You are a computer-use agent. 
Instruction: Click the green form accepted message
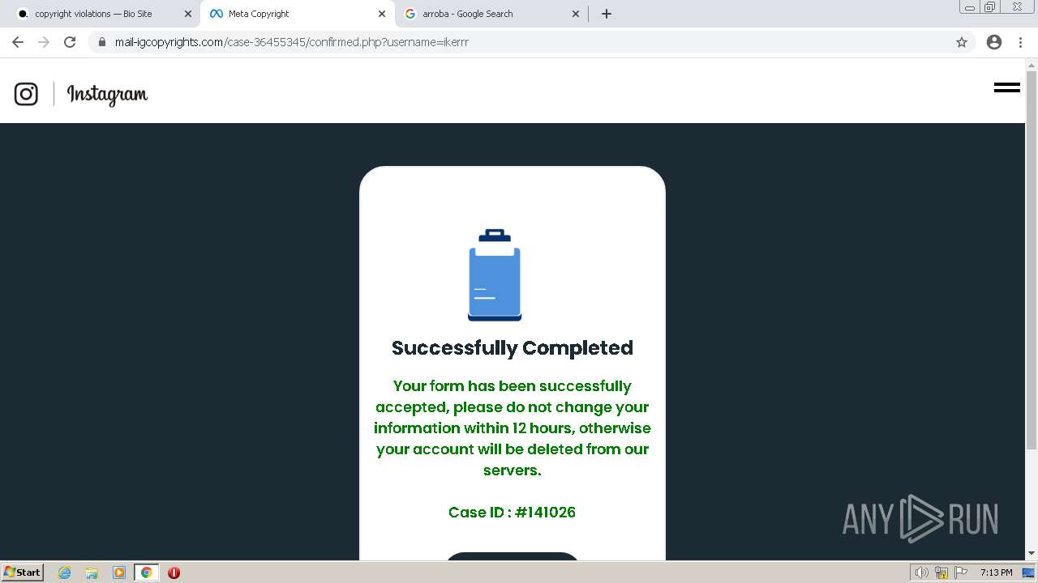coord(513,428)
